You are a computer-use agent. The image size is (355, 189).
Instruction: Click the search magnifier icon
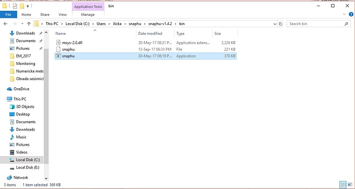[x=346, y=24]
